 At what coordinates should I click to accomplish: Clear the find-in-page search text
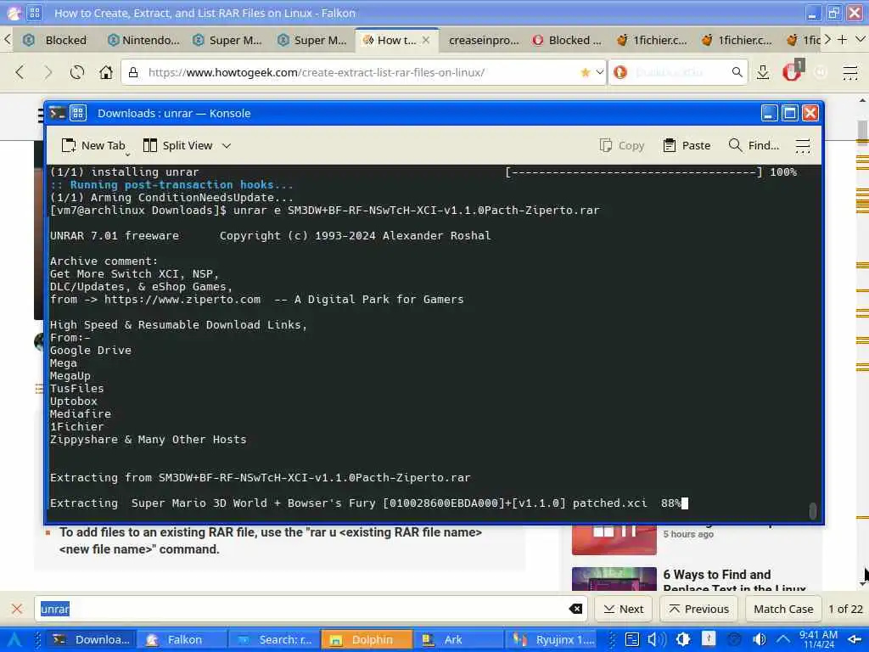point(576,609)
